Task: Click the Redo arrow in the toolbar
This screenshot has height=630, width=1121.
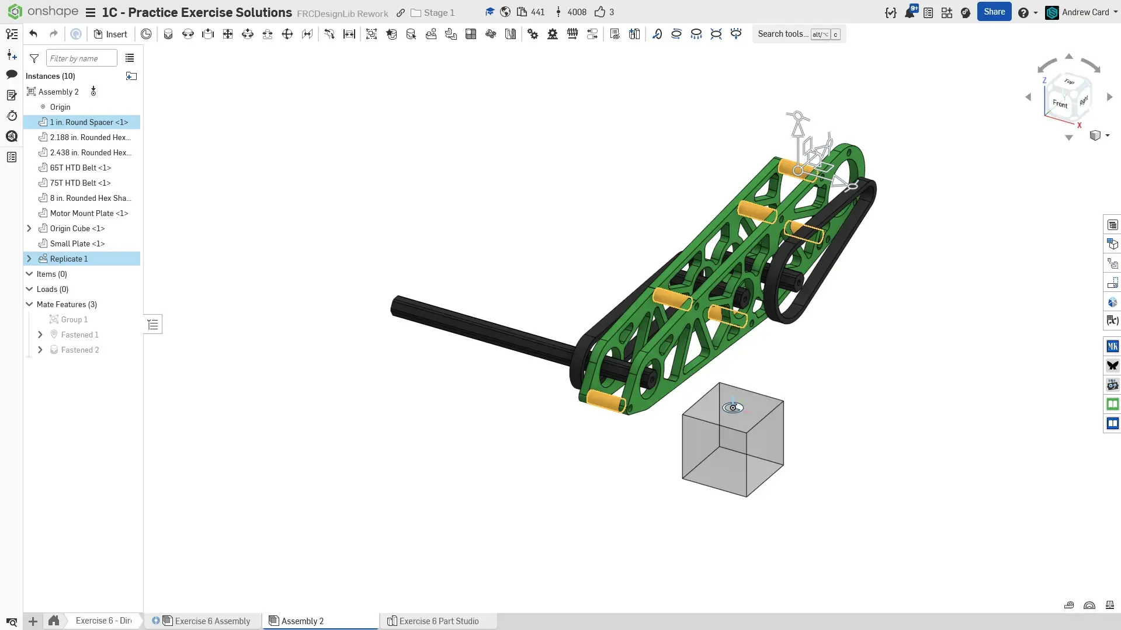Action: 54,34
